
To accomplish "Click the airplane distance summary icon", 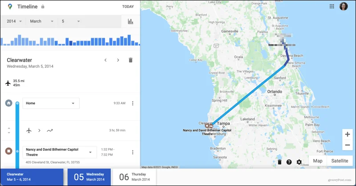I will pos(8,83).
